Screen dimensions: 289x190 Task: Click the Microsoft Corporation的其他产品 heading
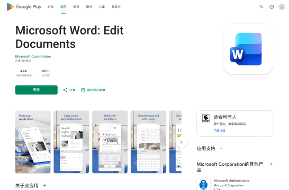[230, 167]
